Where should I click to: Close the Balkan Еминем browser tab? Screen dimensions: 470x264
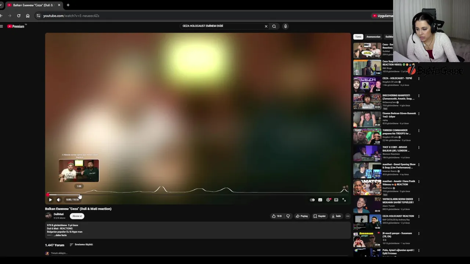point(59,5)
